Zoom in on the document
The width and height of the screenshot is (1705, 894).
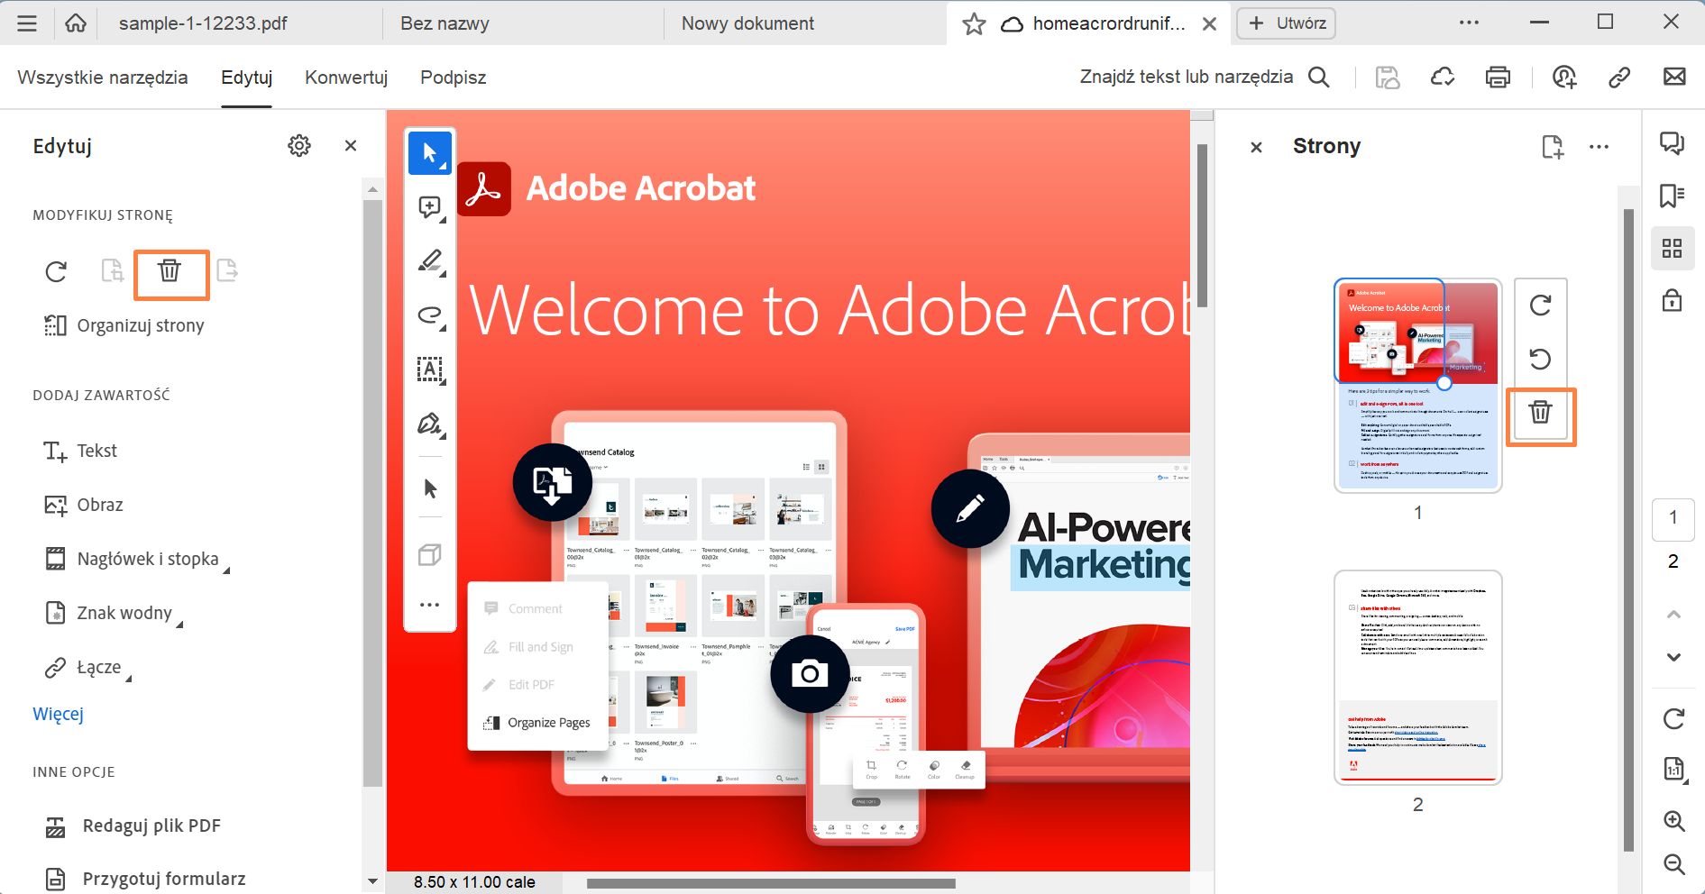pyautogui.click(x=1674, y=821)
